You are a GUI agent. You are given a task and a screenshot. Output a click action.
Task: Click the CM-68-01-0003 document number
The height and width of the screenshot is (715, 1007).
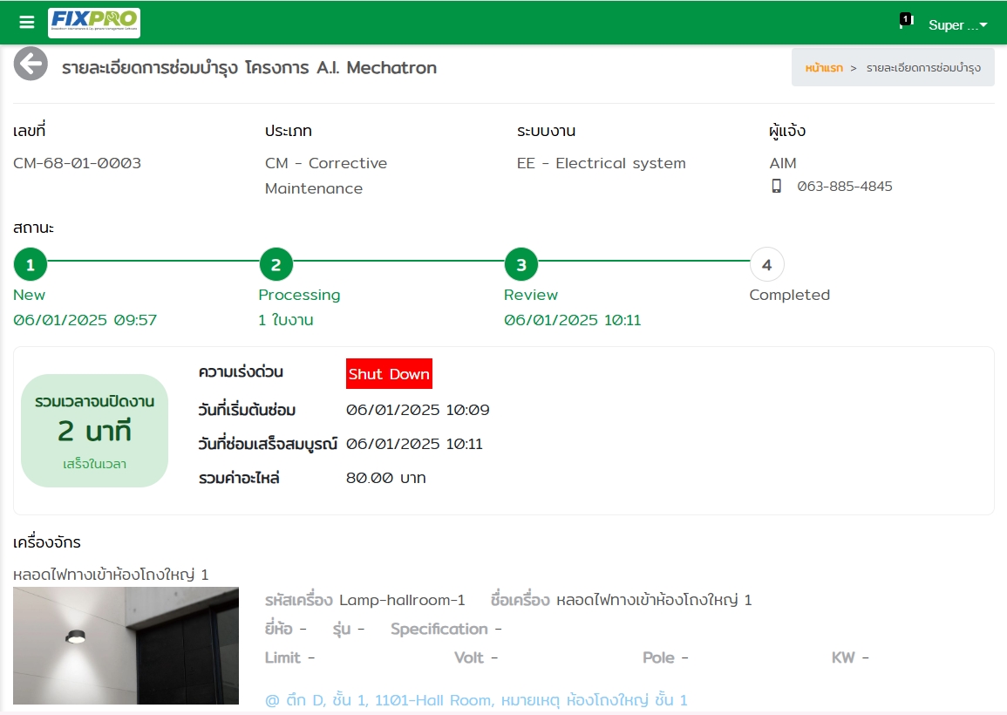click(78, 163)
